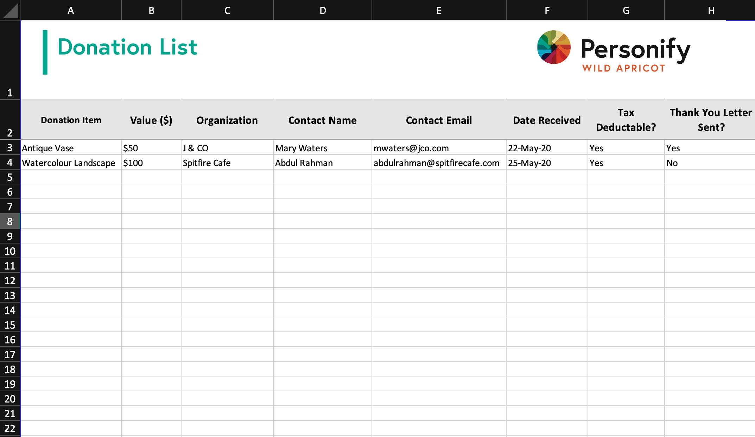Select row 8 header

[10, 221]
